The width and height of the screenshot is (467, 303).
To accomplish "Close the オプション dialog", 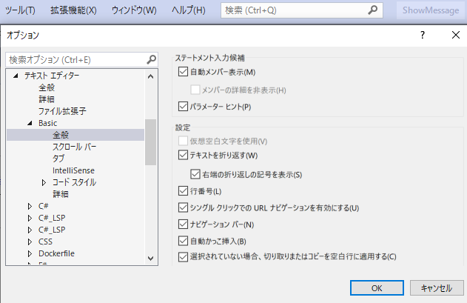I will coord(456,35).
